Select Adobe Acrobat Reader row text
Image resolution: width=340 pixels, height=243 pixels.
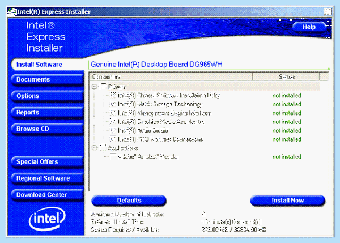pos(148,156)
